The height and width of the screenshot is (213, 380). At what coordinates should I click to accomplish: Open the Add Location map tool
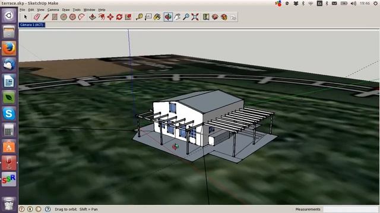(206, 17)
